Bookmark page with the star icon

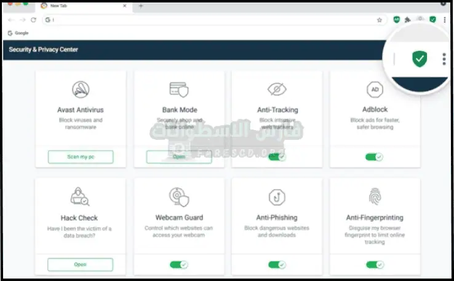[380, 20]
